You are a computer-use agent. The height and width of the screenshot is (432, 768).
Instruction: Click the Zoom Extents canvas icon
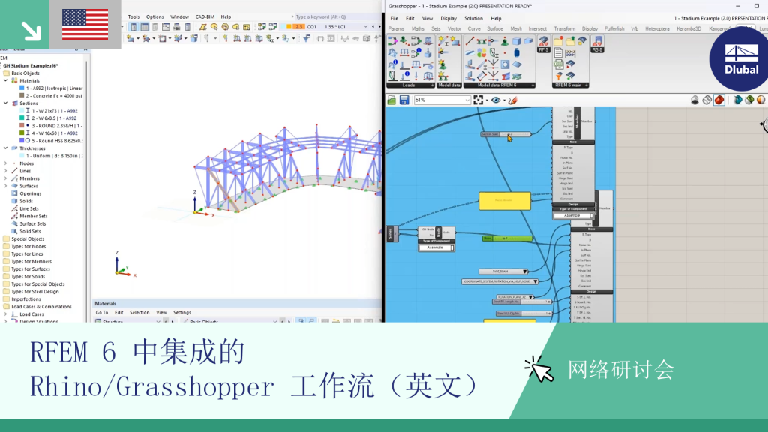[478, 100]
